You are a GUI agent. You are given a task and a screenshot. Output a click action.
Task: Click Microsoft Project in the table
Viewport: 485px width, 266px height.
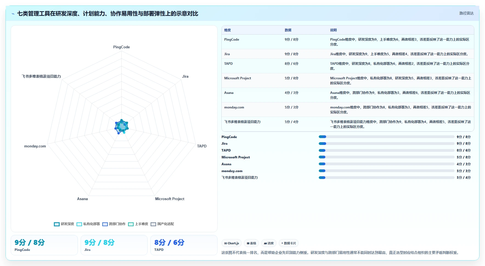[x=238, y=78]
